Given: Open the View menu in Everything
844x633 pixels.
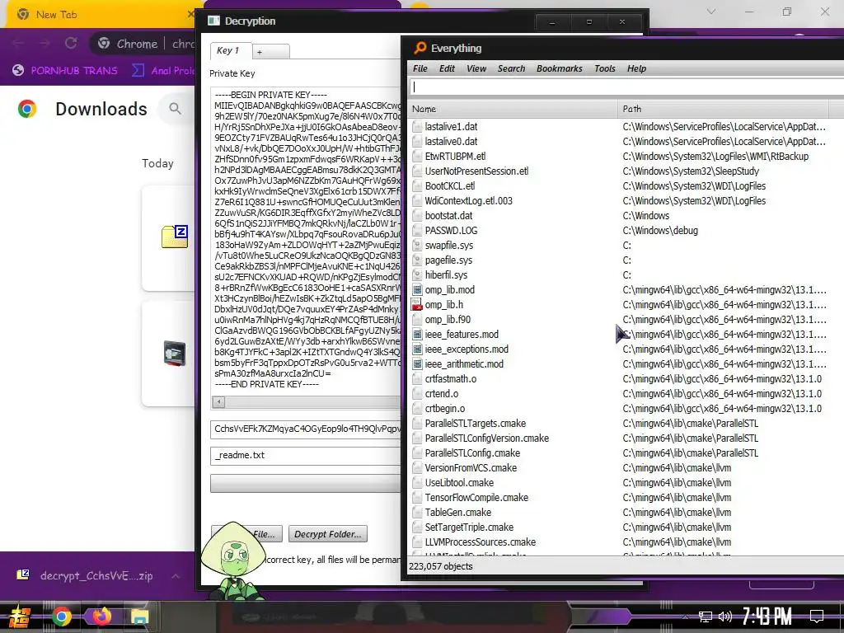Looking at the screenshot, I should [476, 68].
